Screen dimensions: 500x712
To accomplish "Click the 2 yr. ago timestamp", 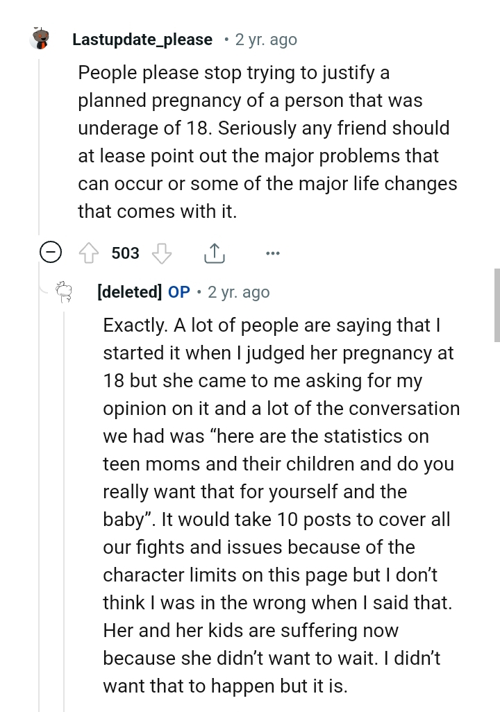I will pyautogui.click(x=265, y=40).
